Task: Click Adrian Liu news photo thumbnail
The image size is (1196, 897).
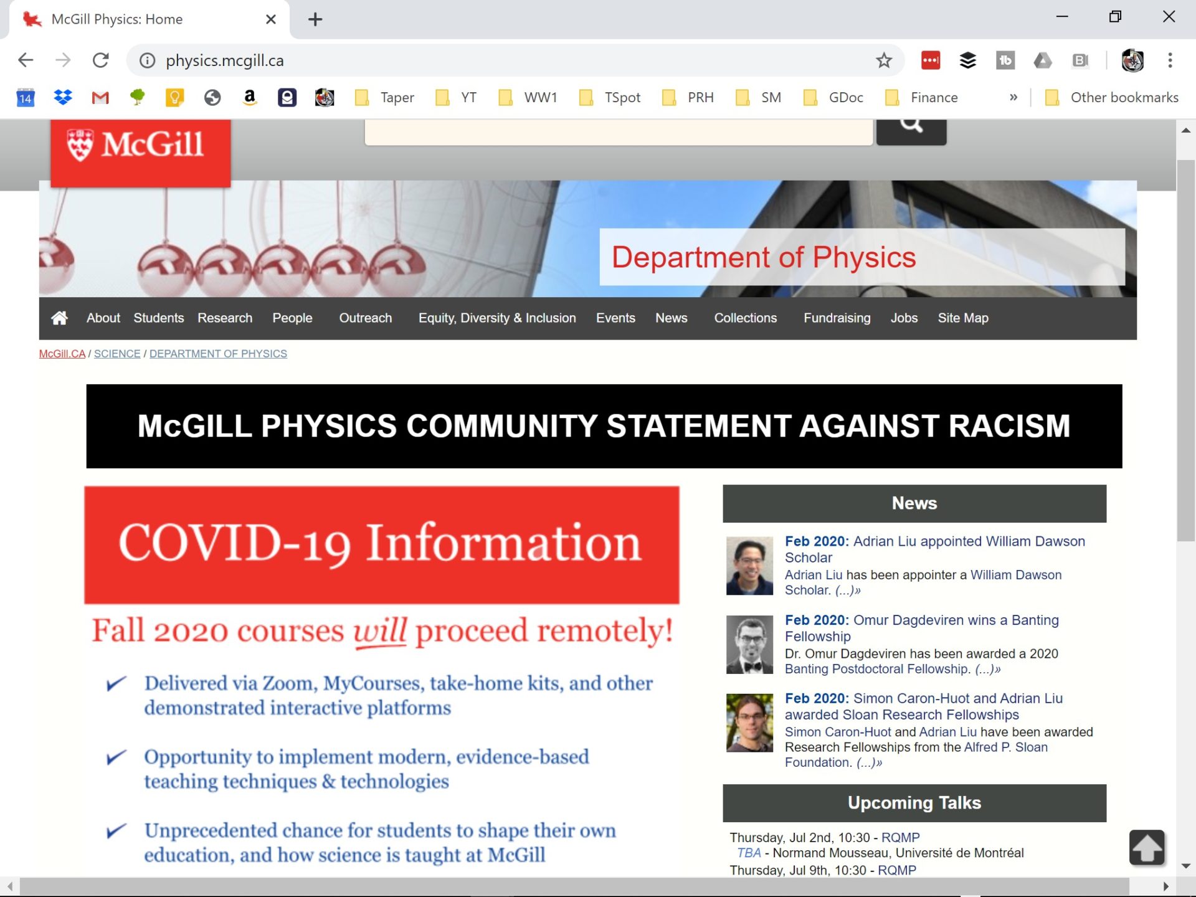Action: coord(749,566)
